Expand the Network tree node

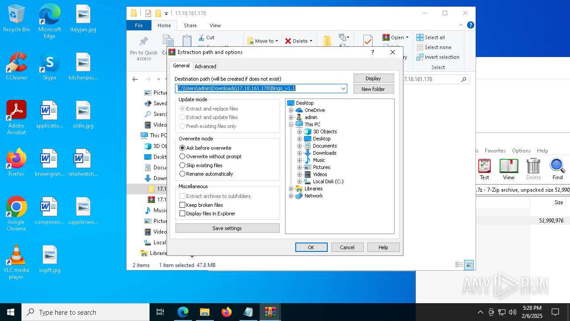291,196
